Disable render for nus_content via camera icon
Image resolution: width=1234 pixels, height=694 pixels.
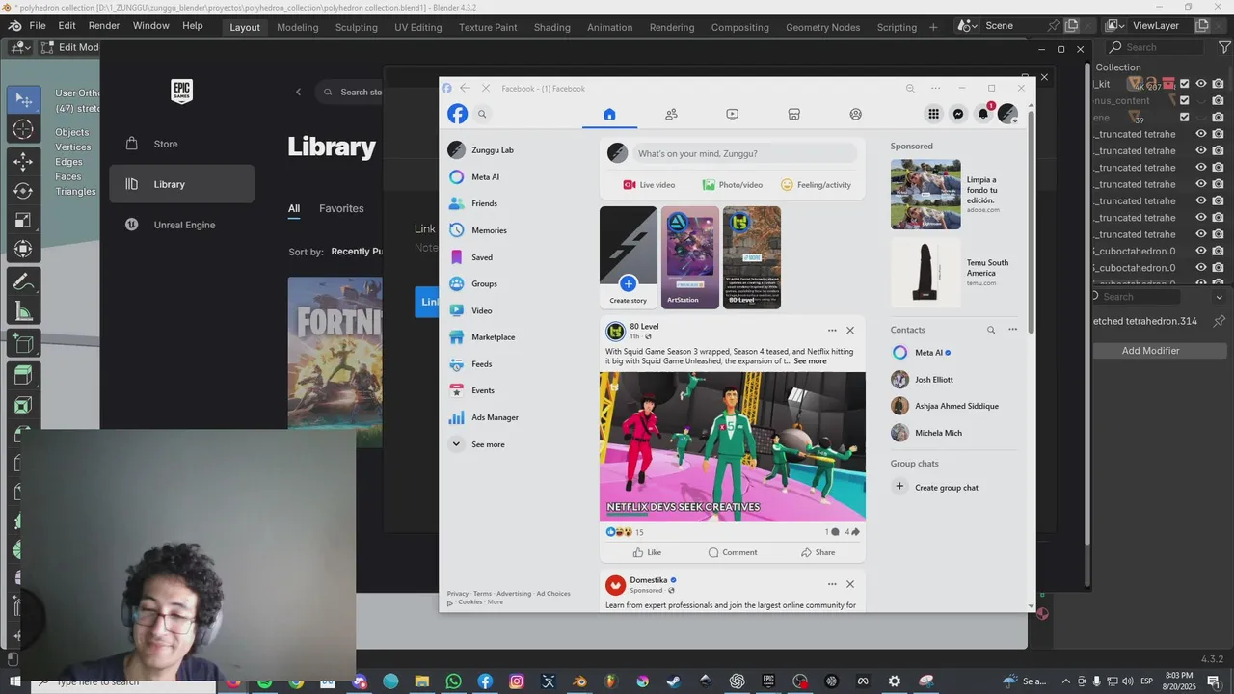pos(1219,100)
